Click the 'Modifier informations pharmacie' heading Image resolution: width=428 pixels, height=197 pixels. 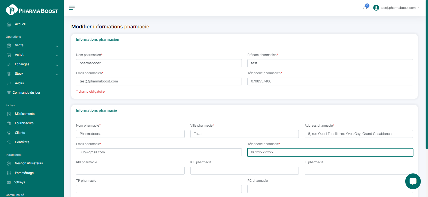[x=110, y=26]
